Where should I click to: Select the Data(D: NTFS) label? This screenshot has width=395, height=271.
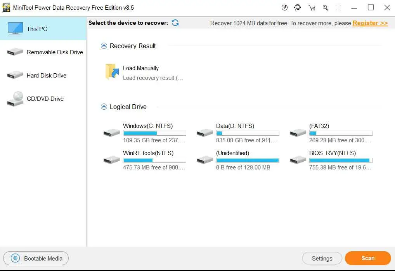(x=235, y=126)
